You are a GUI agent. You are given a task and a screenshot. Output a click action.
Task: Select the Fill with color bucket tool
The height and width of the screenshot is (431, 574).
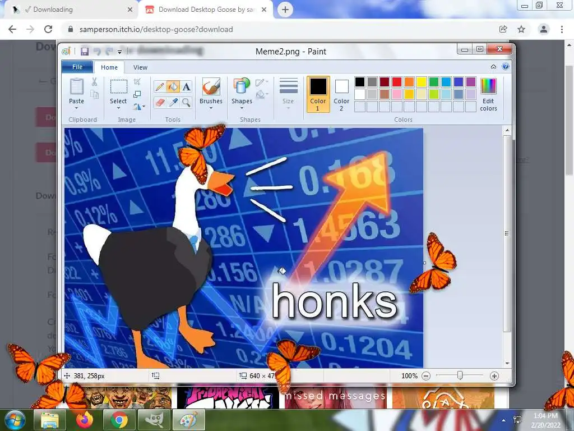click(173, 86)
